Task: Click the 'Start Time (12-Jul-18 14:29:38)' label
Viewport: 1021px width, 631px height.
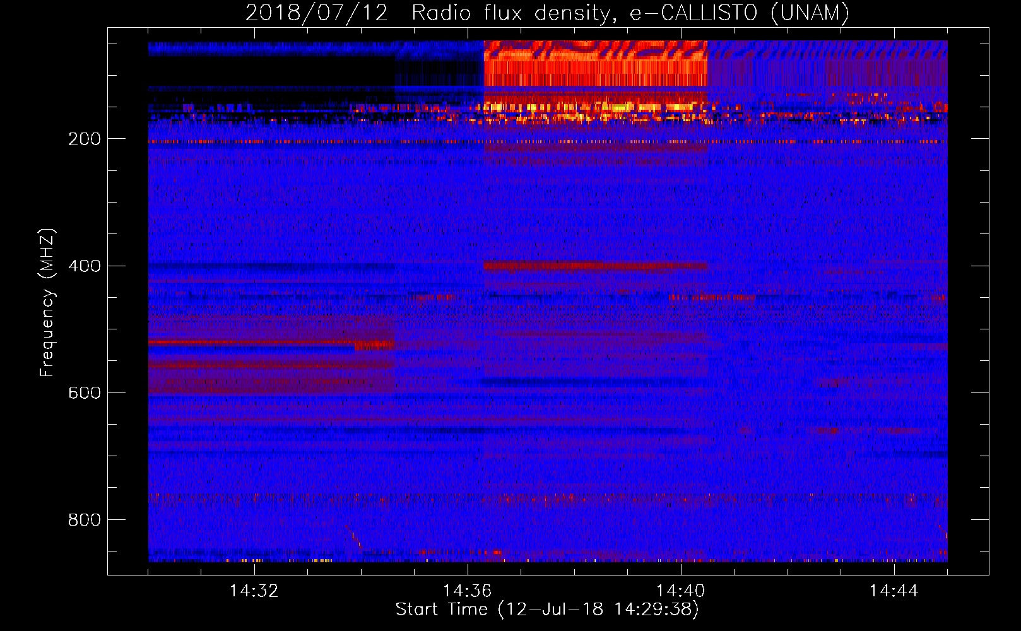Action: point(547,610)
